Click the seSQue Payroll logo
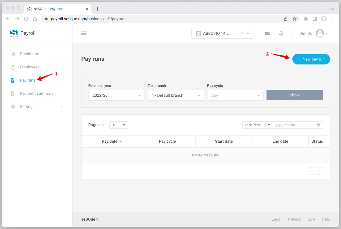Image resolution: width=341 pixels, height=229 pixels. coord(22,33)
